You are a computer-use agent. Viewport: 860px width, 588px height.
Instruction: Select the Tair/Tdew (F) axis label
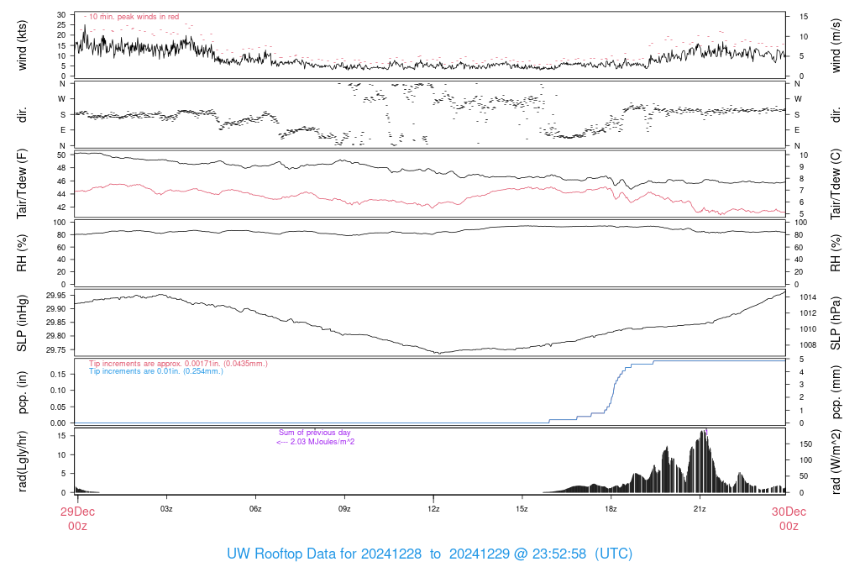coord(23,183)
